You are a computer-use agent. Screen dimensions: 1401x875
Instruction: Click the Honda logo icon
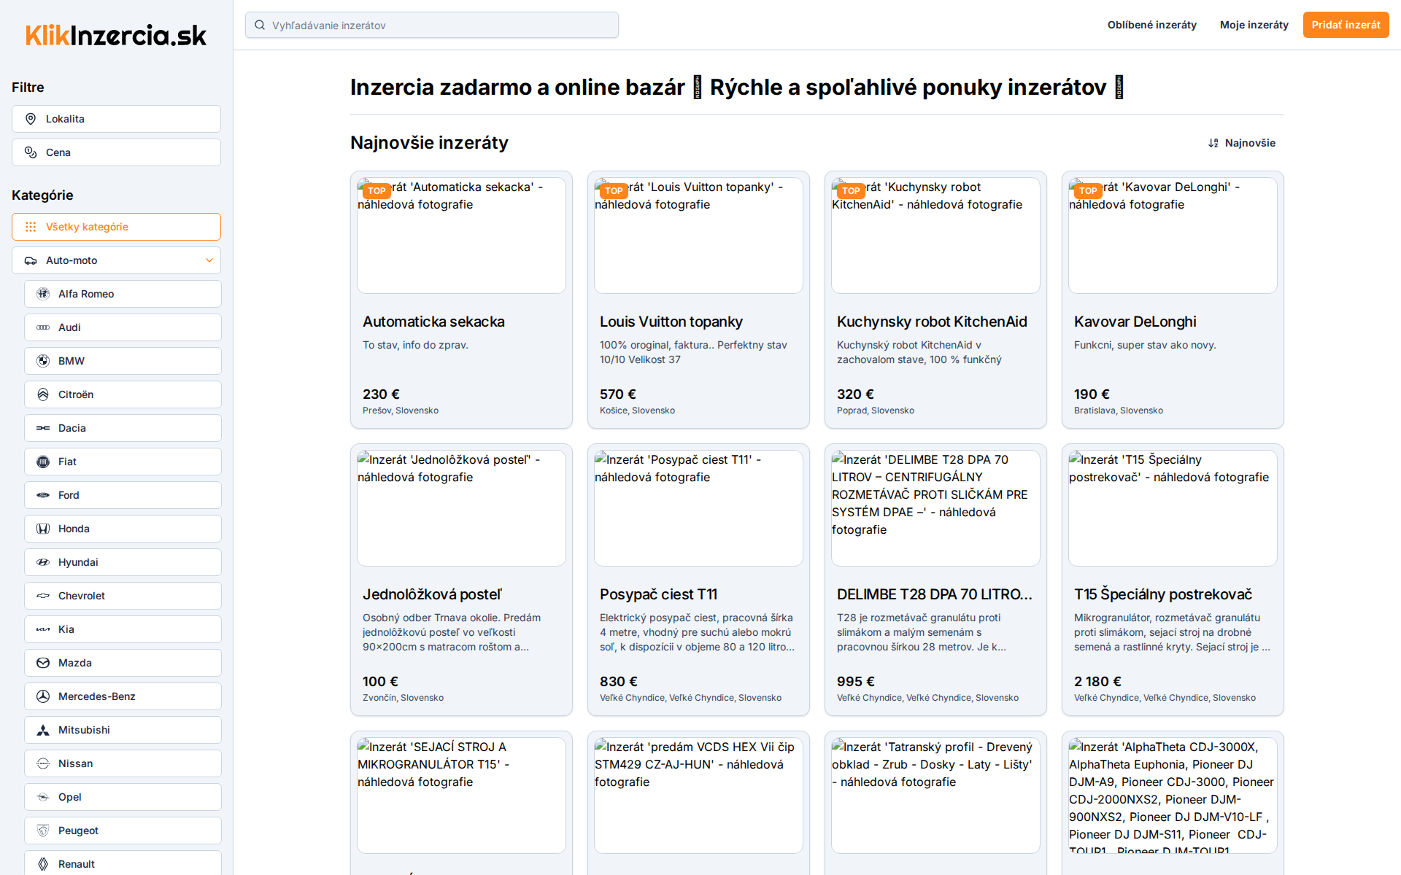43,529
